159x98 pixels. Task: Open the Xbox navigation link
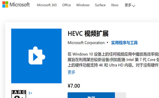pyautogui.click(x=115, y=5)
